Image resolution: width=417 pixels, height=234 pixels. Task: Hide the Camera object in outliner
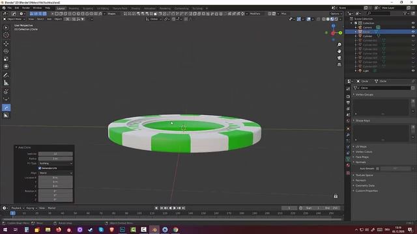point(413,27)
